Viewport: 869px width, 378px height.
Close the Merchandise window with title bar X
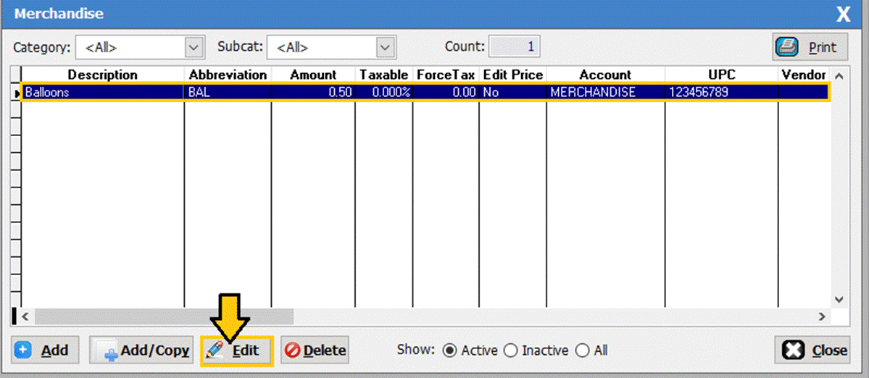click(x=843, y=14)
